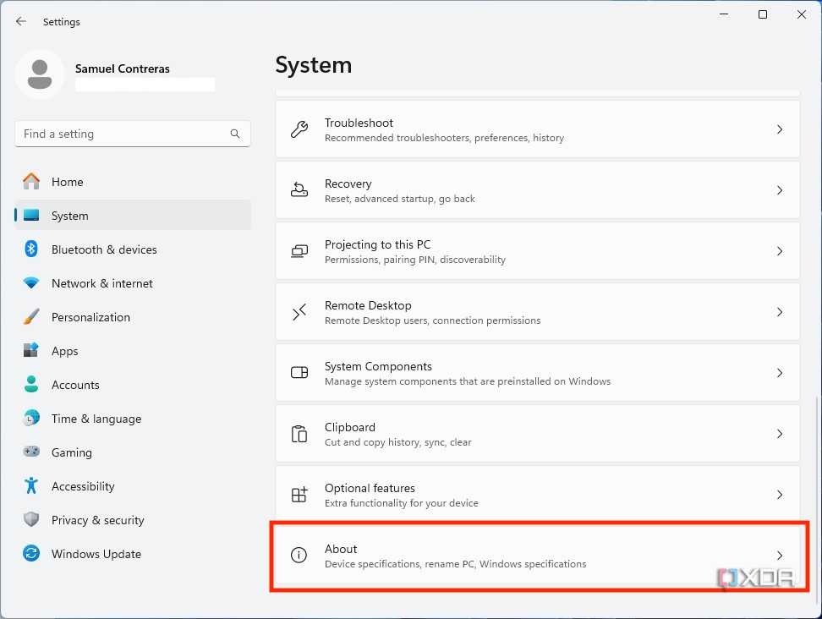Viewport: 822px width, 619px height.
Task: Click the Optional features row chevron
Action: pos(780,494)
